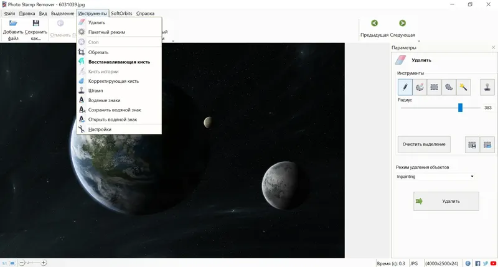Image resolution: width=498 pixels, height=267 pixels.
Task: Choose Штамп menu entry
Action: point(119,90)
